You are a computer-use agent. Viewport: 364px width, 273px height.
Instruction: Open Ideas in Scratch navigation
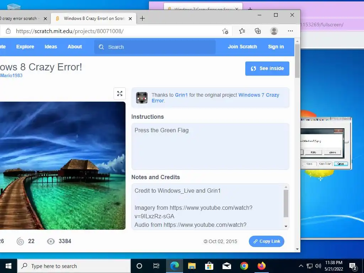click(51, 47)
